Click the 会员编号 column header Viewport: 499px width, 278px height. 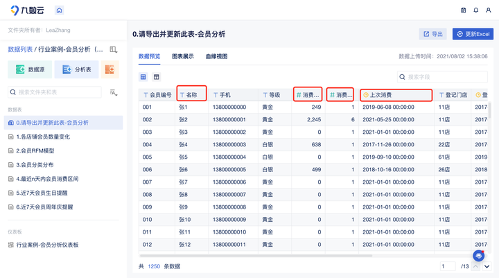click(157, 95)
